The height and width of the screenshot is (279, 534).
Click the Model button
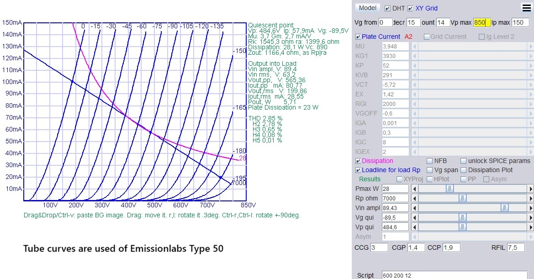[x=368, y=8]
